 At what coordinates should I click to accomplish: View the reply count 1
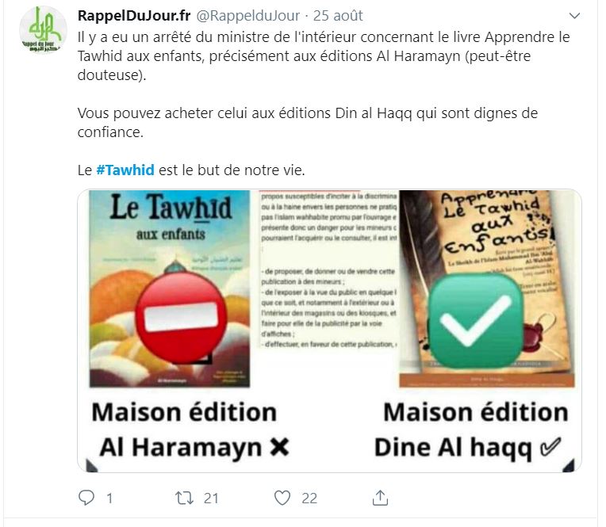point(109,498)
